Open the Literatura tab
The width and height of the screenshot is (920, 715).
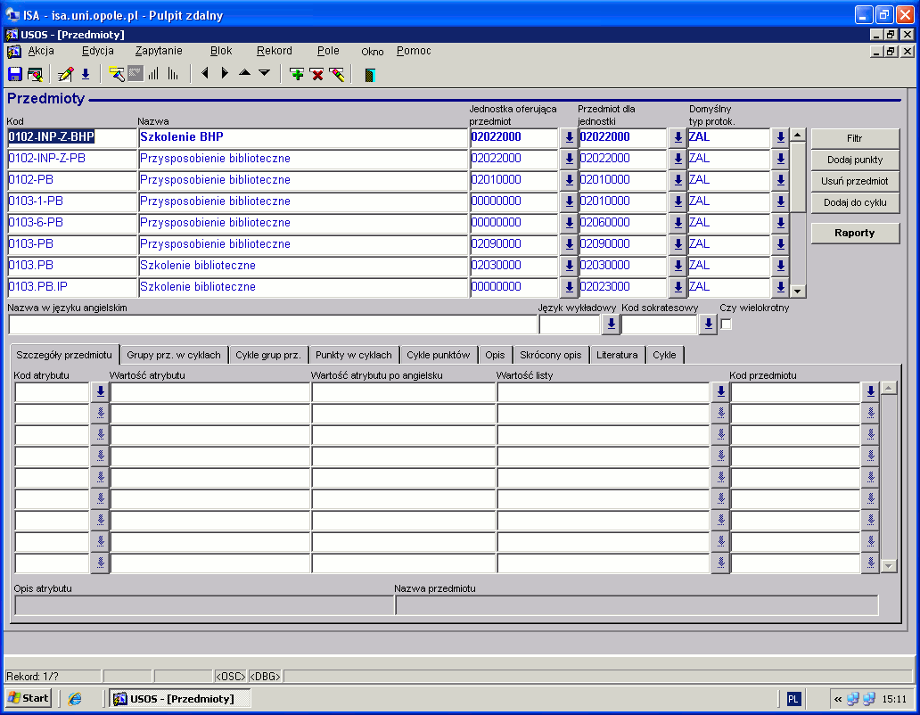coord(617,355)
